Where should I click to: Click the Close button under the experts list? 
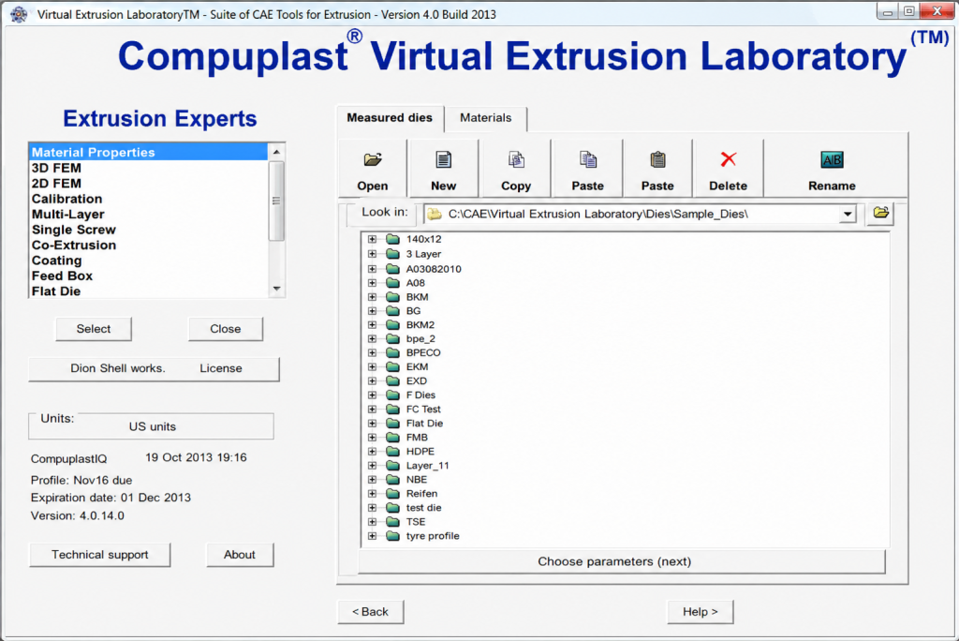[226, 329]
